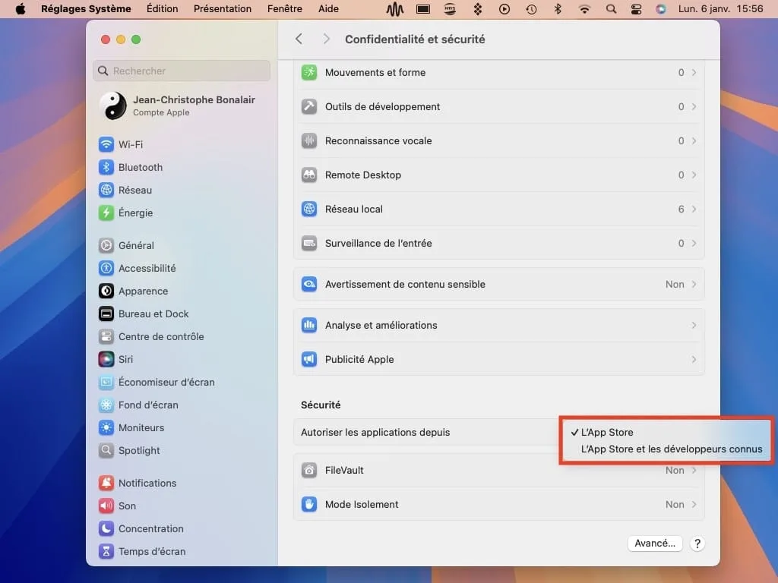Select Temps d'écran in sidebar

coord(142,552)
